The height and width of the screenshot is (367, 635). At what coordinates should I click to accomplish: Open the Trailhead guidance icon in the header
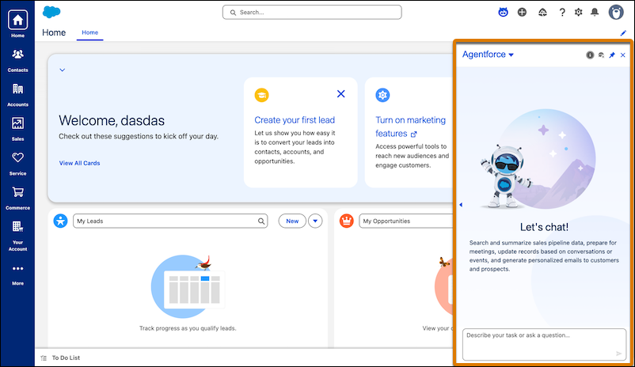(x=542, y=13)
